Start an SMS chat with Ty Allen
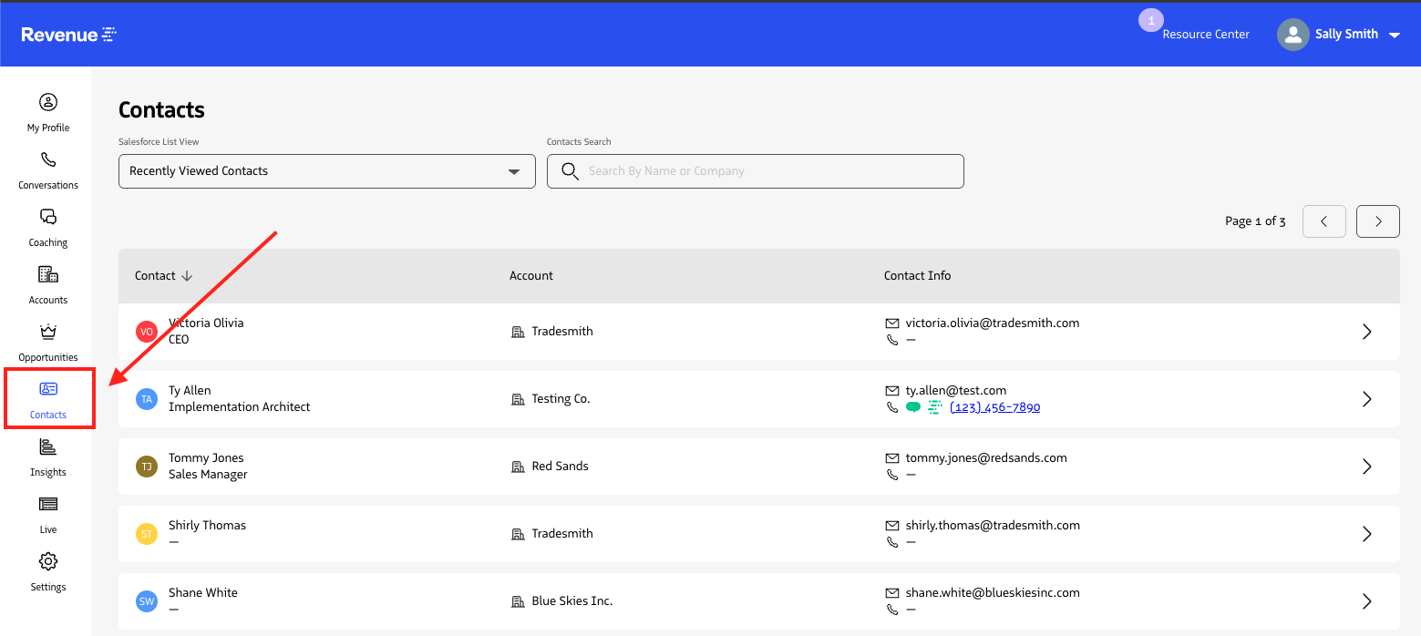 tap(912, 407)
